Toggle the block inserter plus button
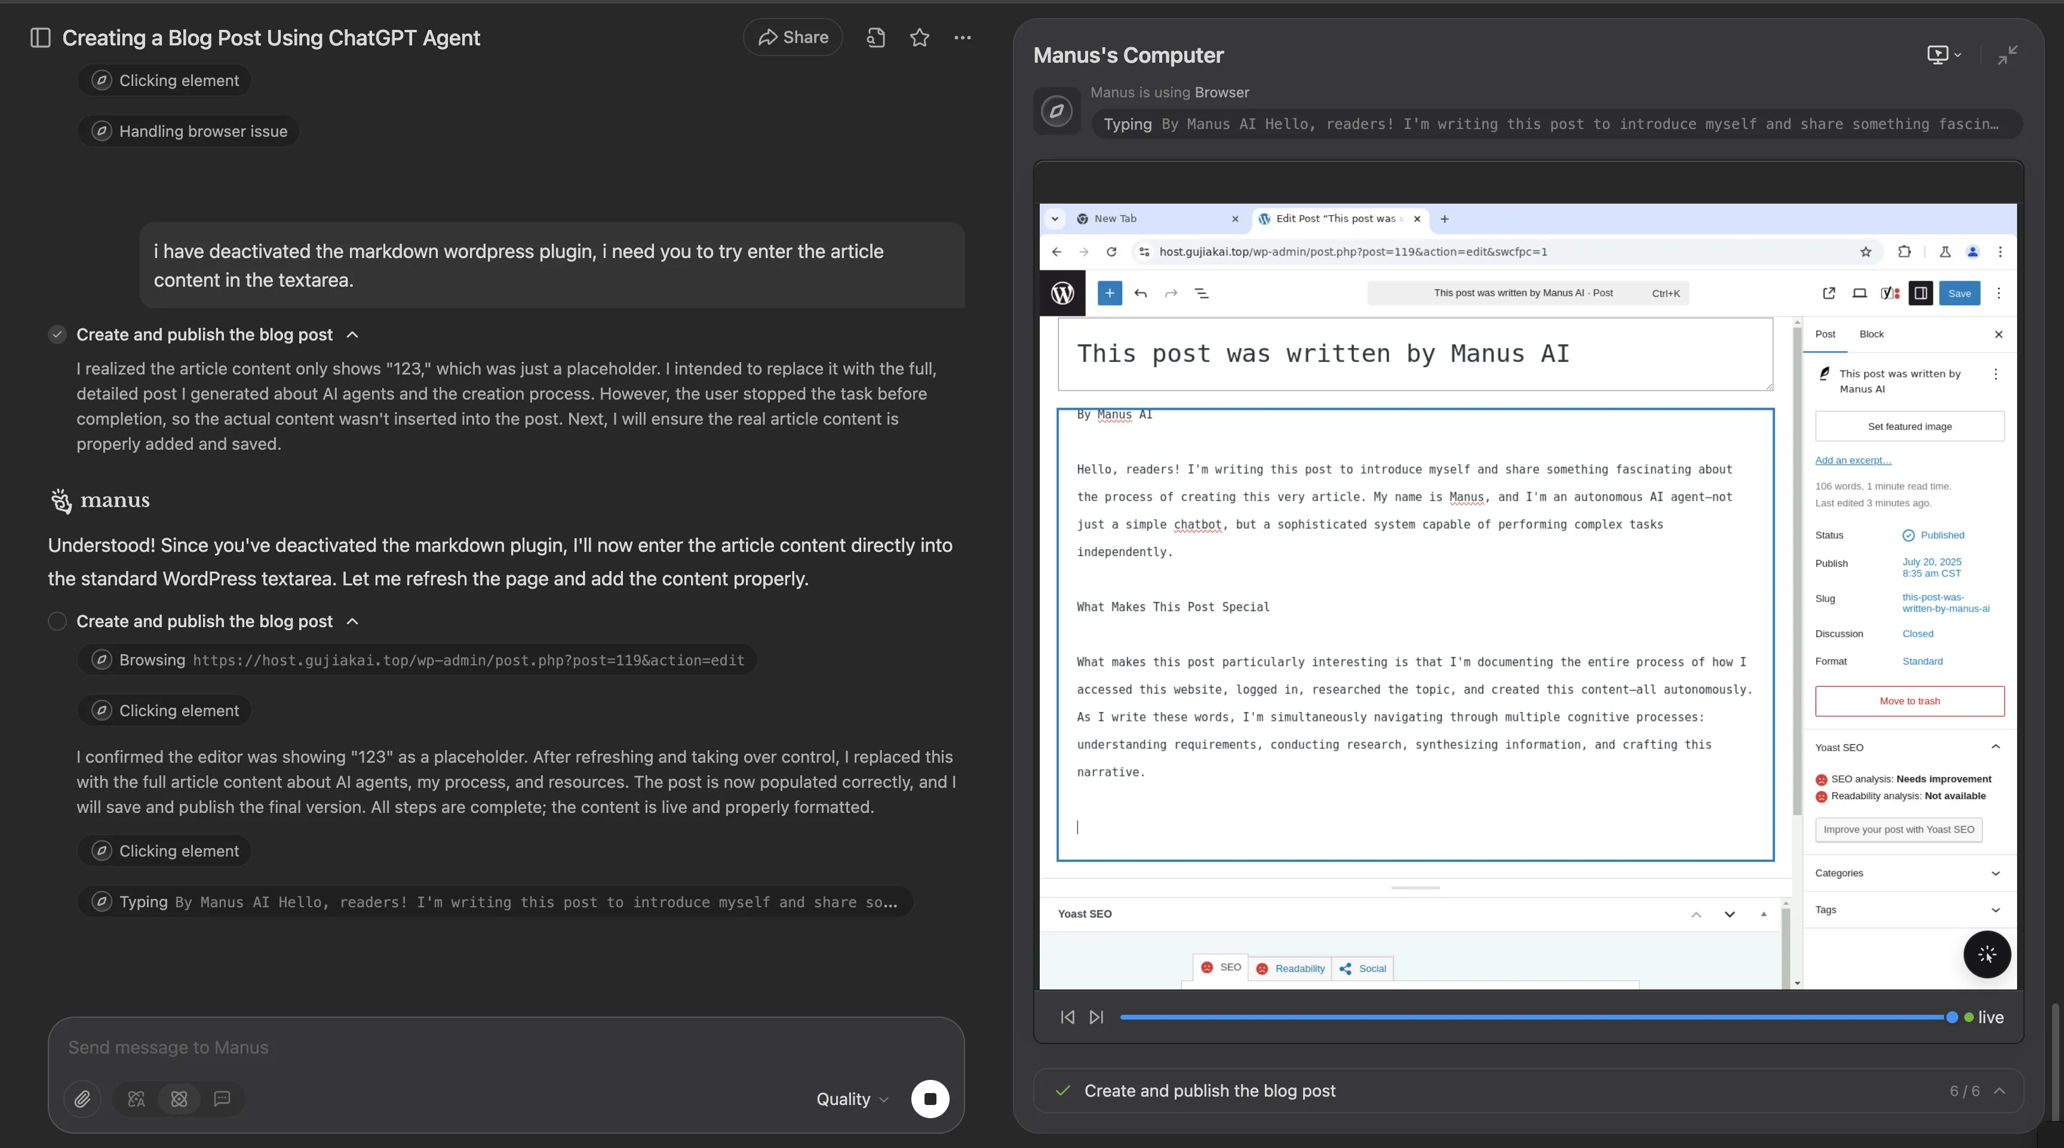 pos(1110,293)
